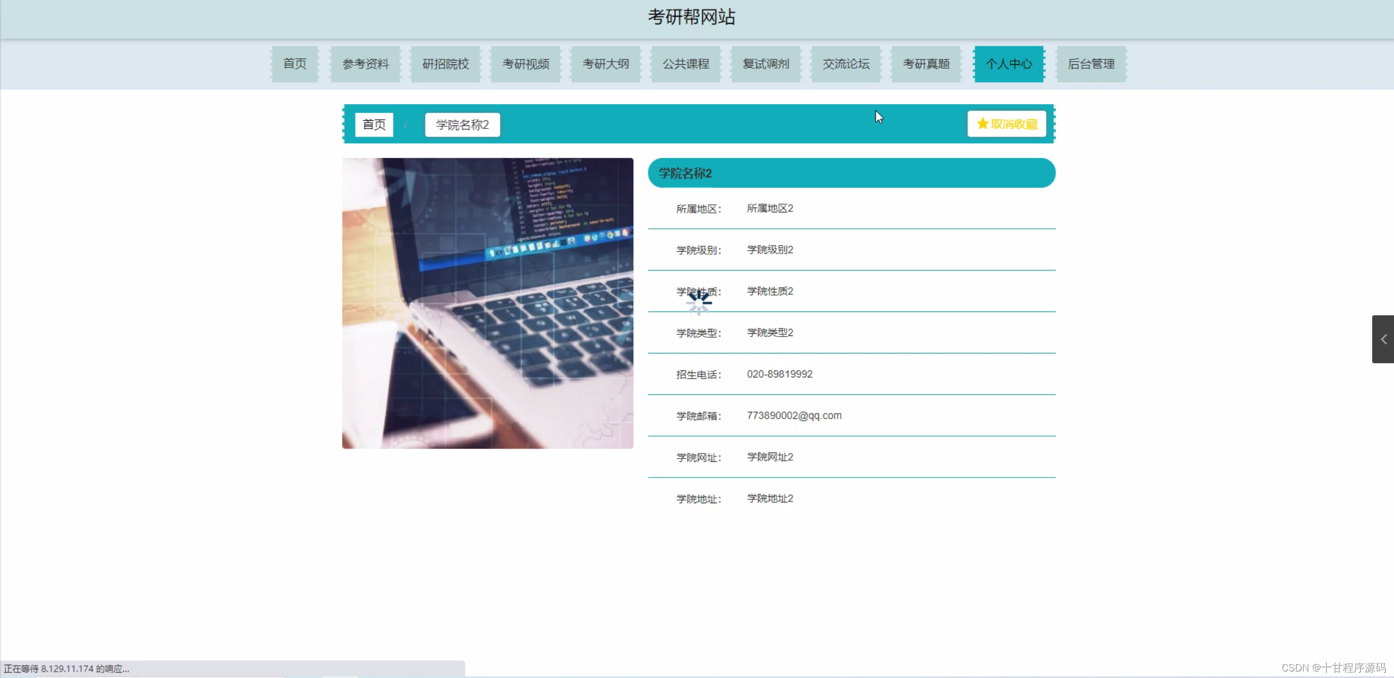Screen dimensions: 1394x678
Task: Click the star icon inside 取消收藏 button
Action: (x=981, y=124)
